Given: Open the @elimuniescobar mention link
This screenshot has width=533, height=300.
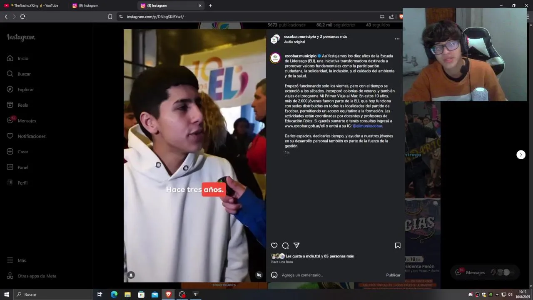Looking at the screenshot, I should click(x=367, y=126).
